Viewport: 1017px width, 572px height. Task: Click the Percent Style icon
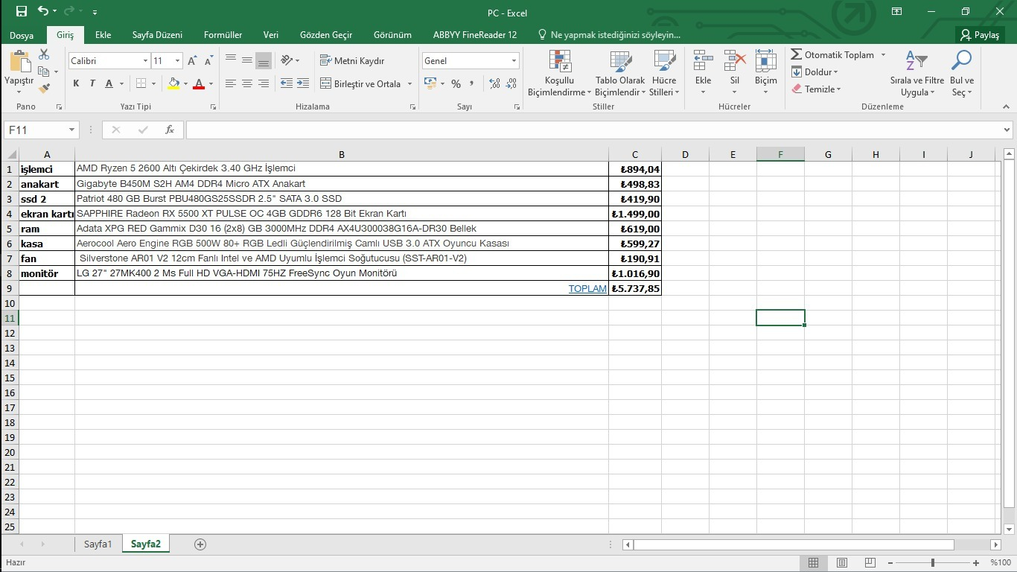(x=456, y=84)
